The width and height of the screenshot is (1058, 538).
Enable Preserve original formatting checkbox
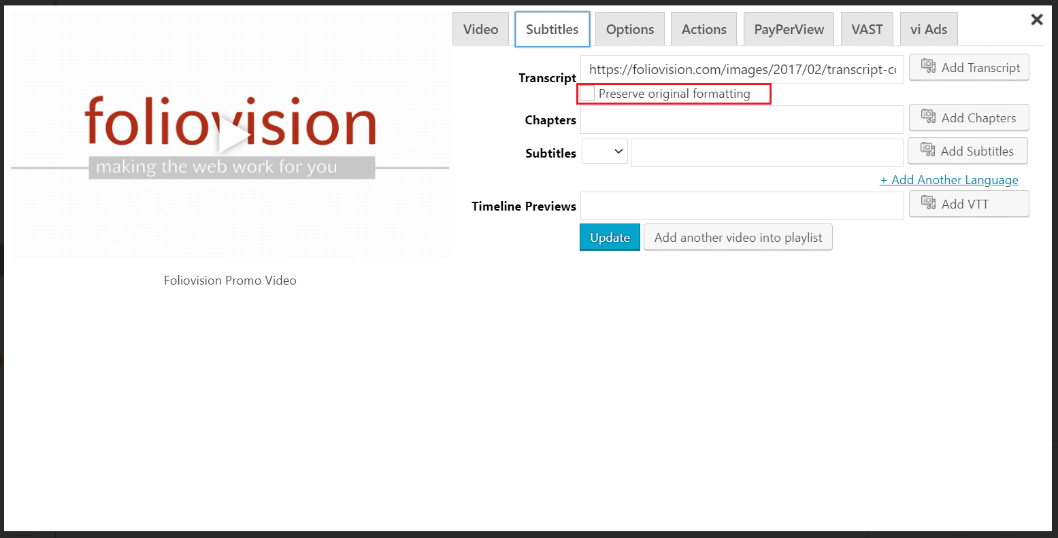587,94
